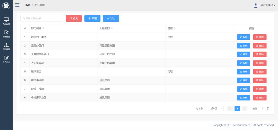This screenshot has height=130, width=278.
Task: Click the user avatar icon
Action: point(256,5)
